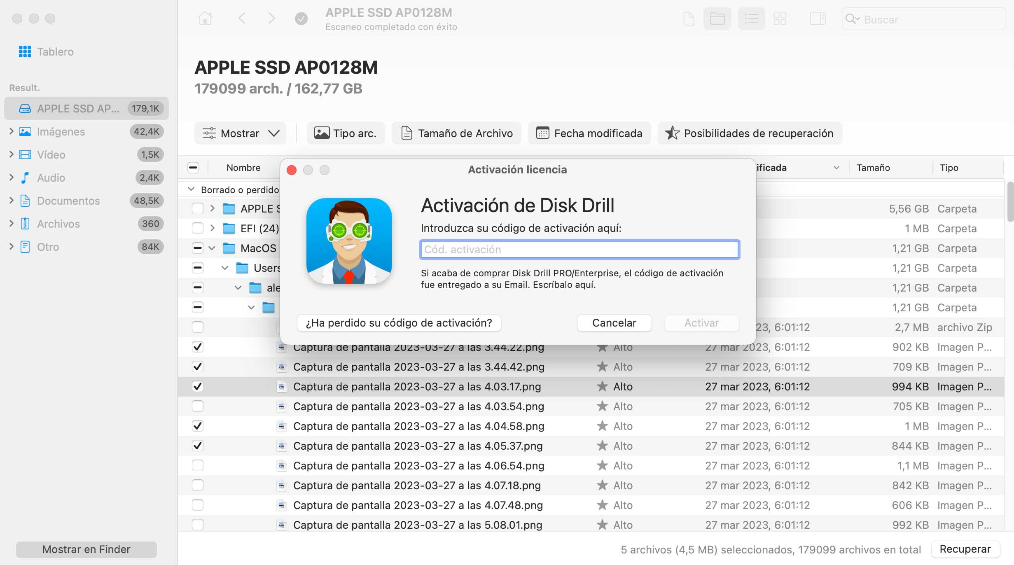Click the Disk Drill mascot icon

[x=349, y=241]
